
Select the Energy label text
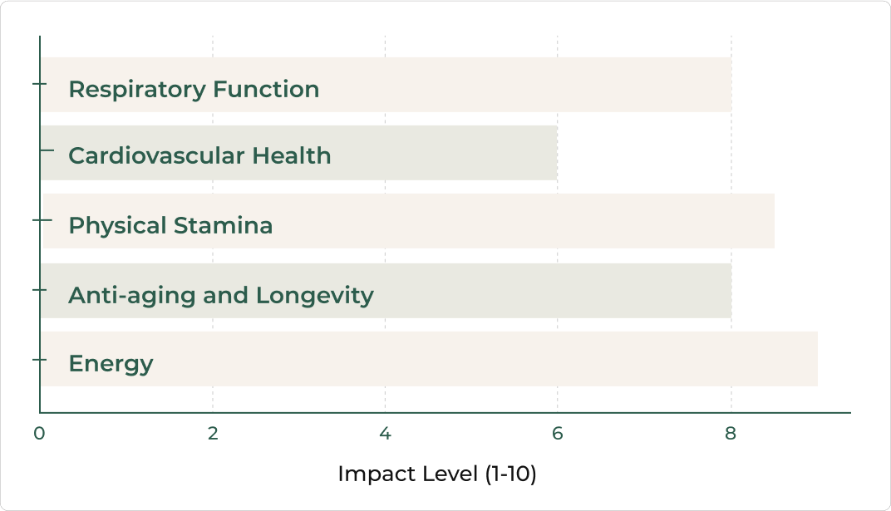(x=111, y=364)
